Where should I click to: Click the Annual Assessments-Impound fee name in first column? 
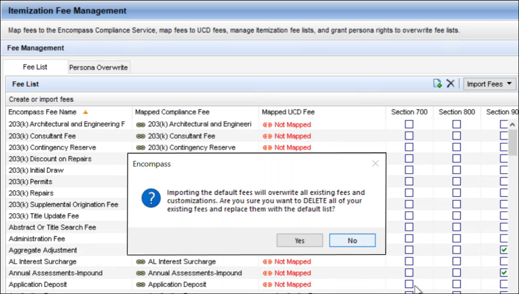click(x=55, y=273)
